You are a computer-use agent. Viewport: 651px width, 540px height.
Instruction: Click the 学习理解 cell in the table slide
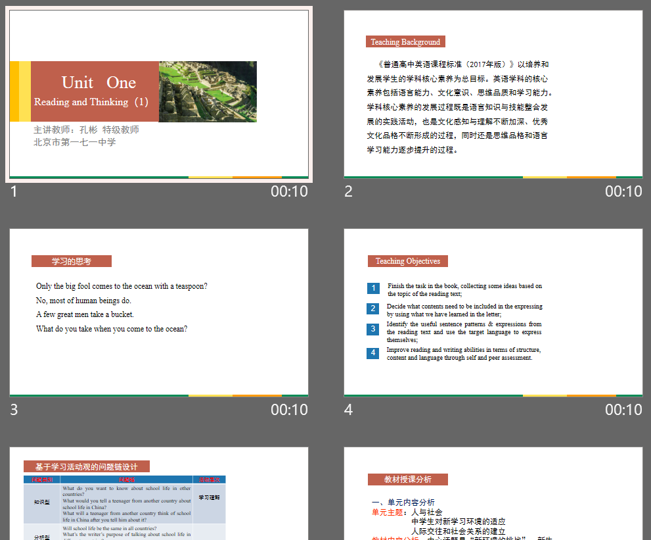(209, 498)
